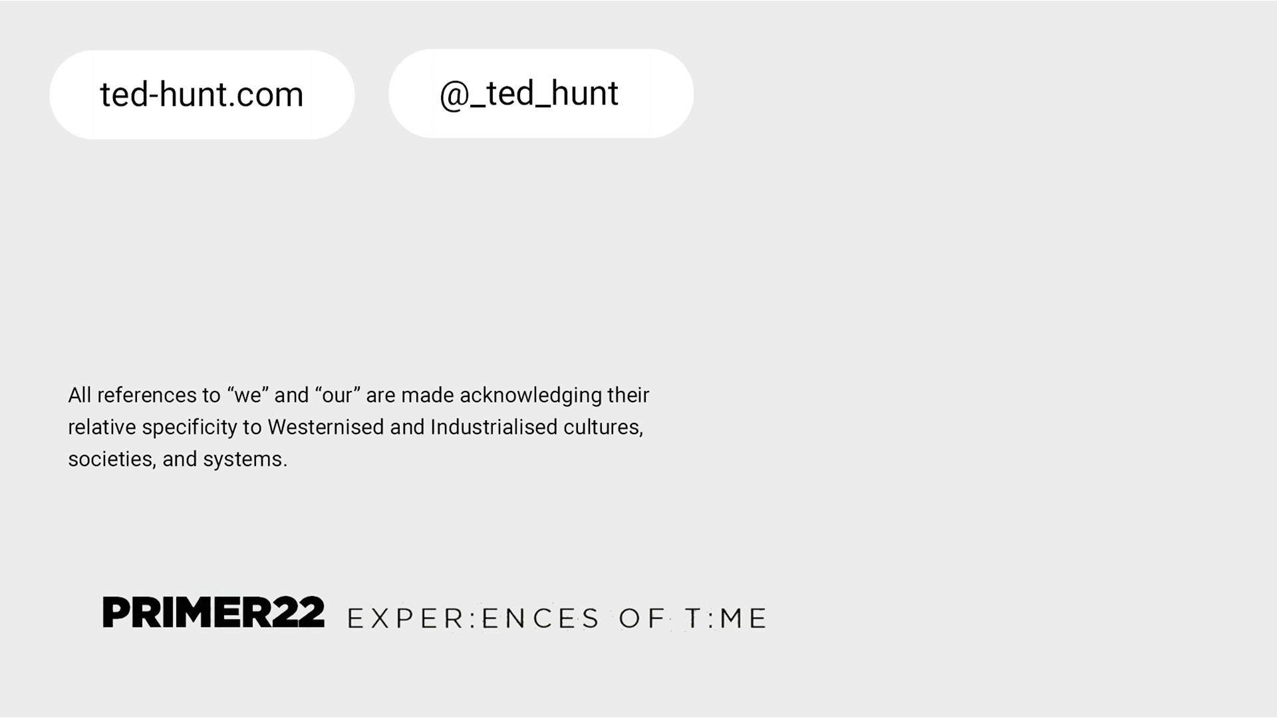Click the quoted word "we"
The width and height of the screenshot is (1277, 718).
247,396
